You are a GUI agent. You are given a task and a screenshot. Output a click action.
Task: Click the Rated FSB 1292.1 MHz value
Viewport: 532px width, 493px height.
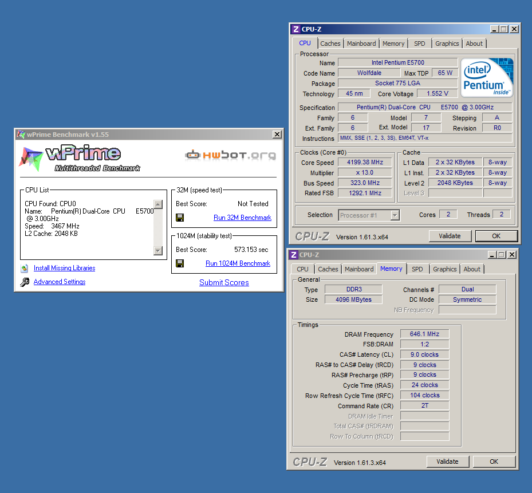pos(365,193)
